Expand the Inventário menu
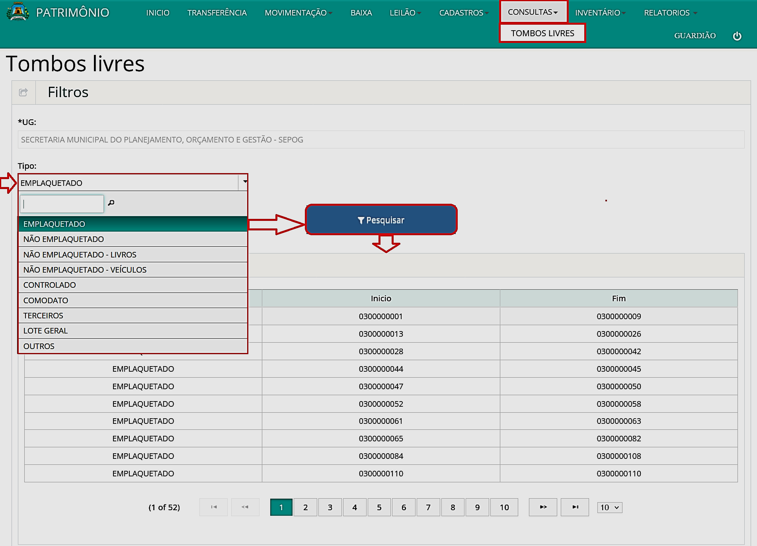The width and height of the screenshot is (757, 546). pyautogui.click(x=600, y=13)
